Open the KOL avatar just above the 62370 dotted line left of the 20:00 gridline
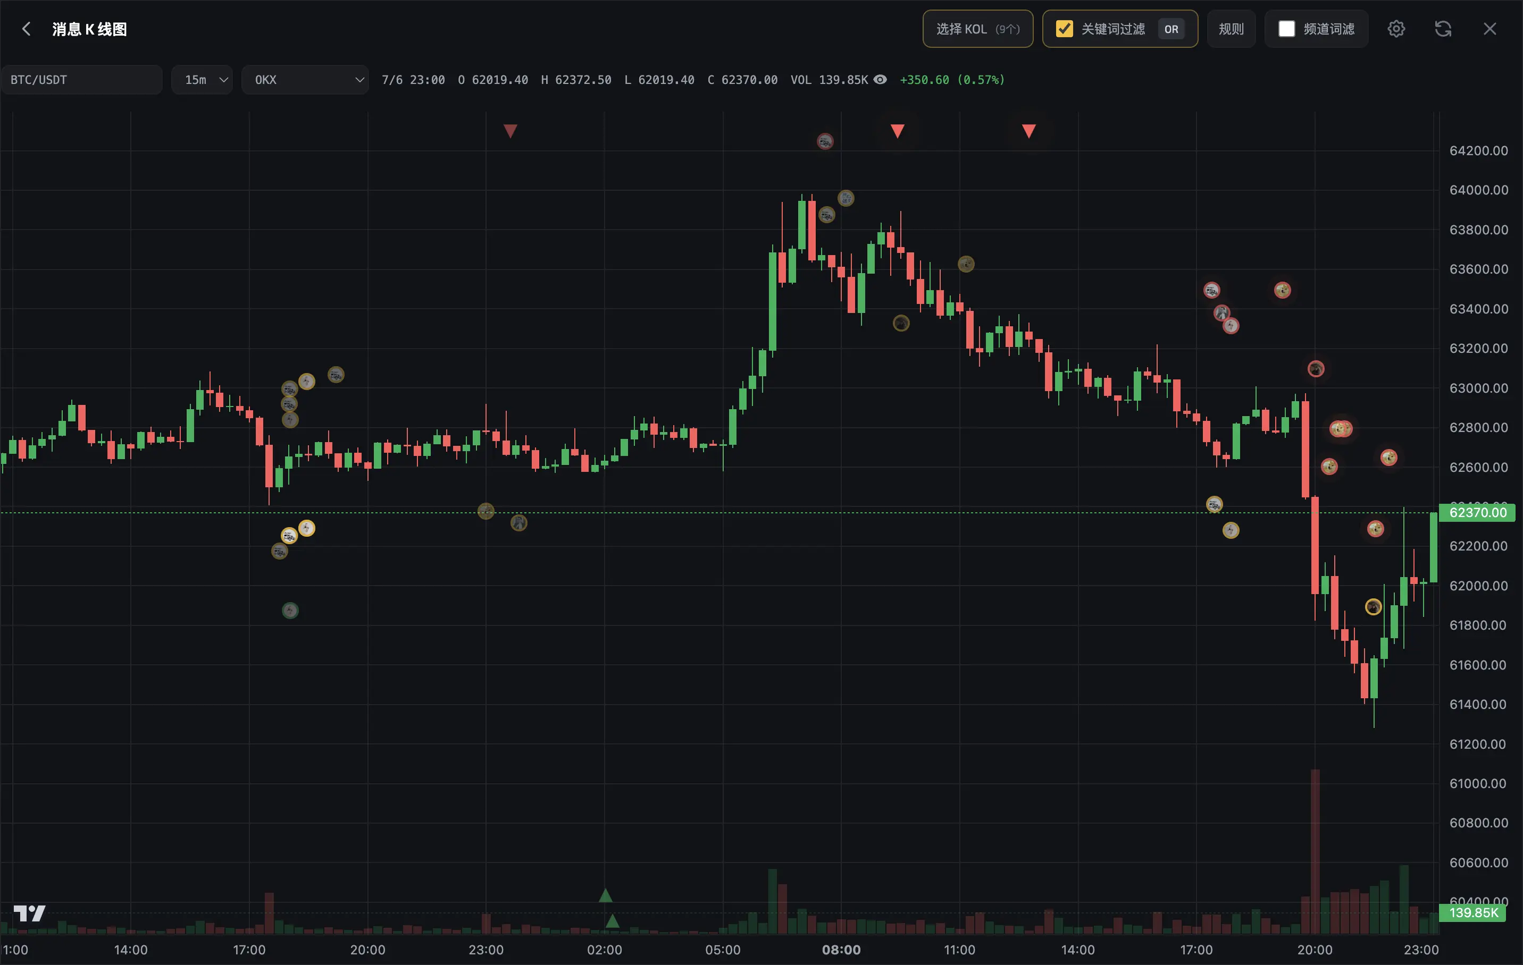The image size is (1523, 965). click(1215, 504)
